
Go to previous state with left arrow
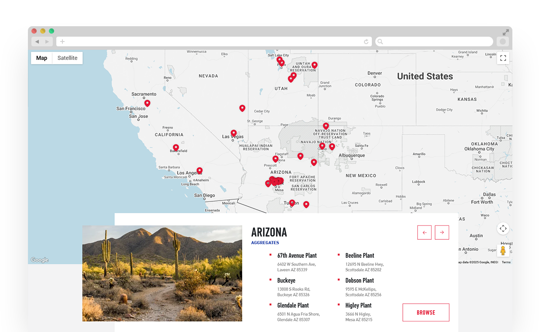coord(424,232)
